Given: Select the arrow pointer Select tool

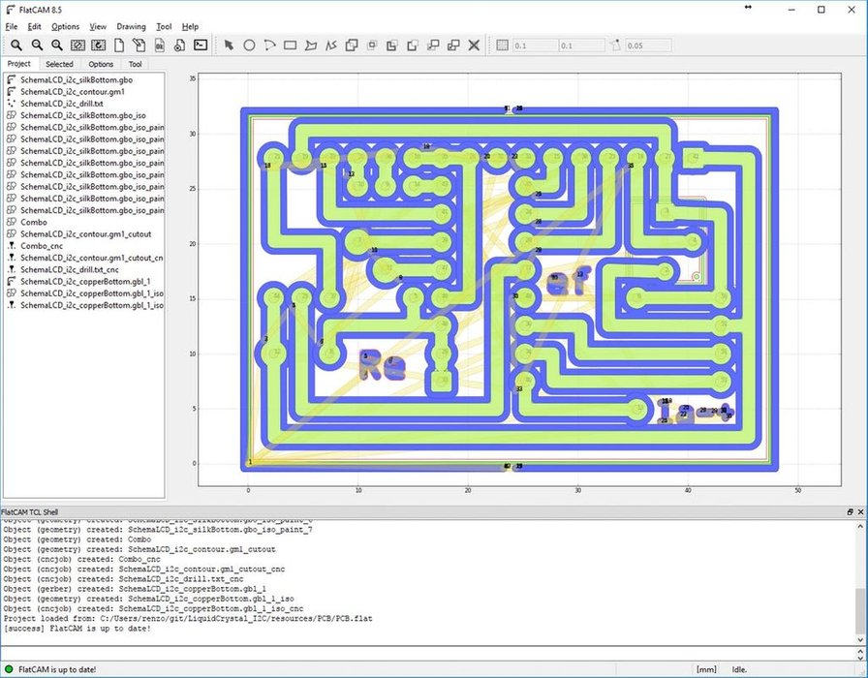Looking at the screenshot, I should tap(229, 46).
